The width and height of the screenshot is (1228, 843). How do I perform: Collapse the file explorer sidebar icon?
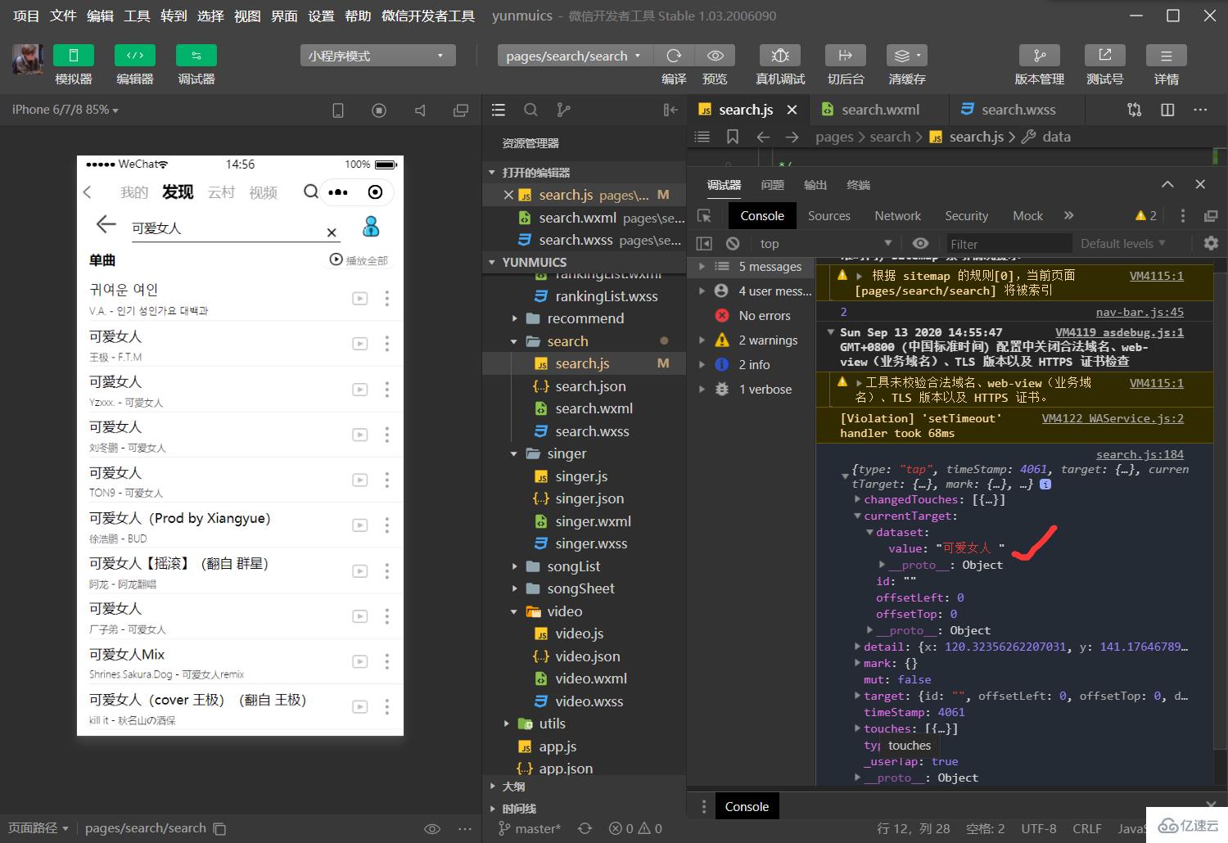(670, 110)
